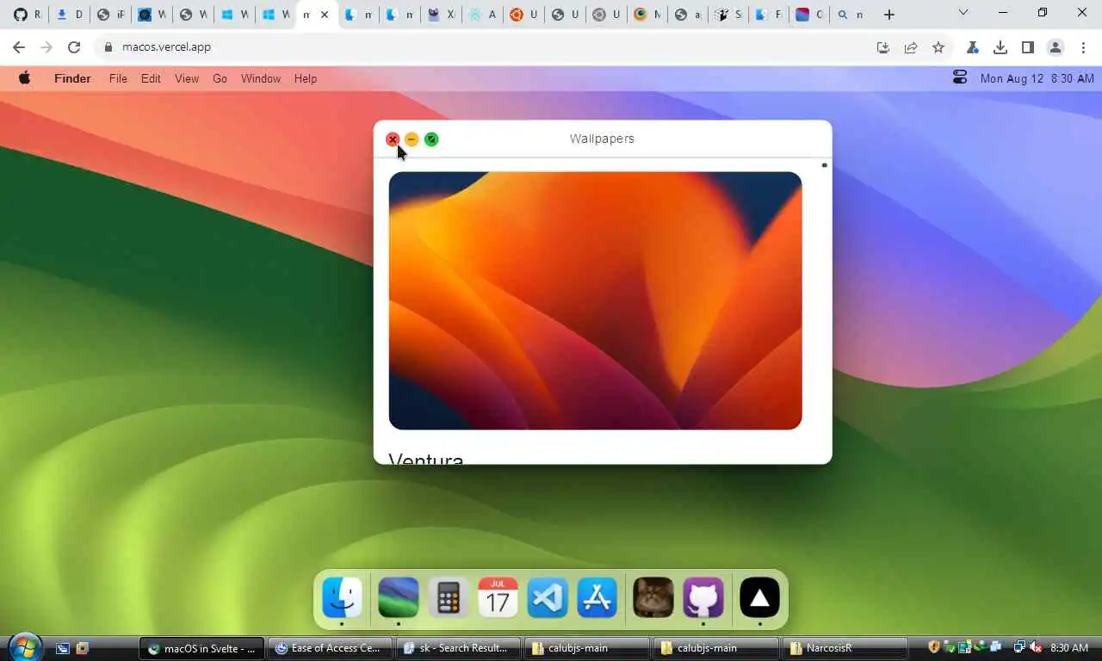Open the File menu
Image resolution: width=1102 pixels, height=661 pixels.
pos(118,78)
